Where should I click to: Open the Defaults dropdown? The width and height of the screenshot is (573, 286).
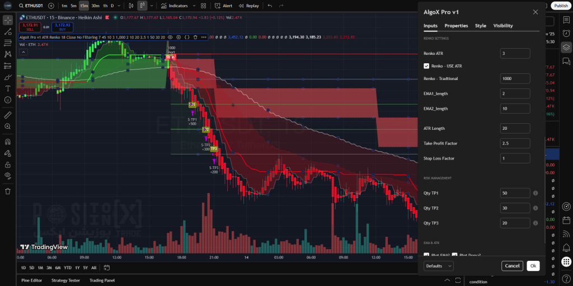(439, 266)
